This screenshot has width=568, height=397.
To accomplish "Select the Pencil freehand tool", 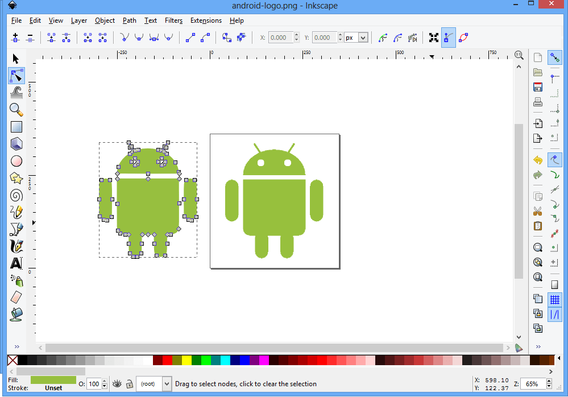I will tap(16, 212).
